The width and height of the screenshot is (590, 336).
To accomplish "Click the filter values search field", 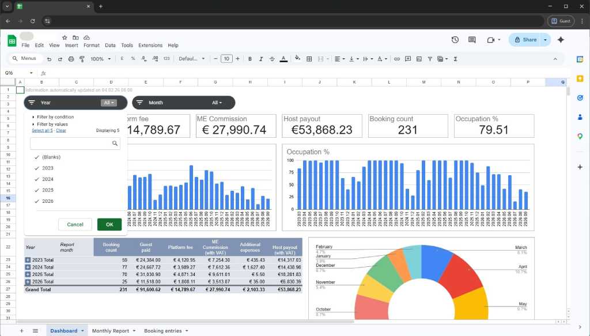I will 75,144.
